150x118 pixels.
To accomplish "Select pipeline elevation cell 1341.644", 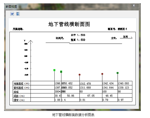I will (108, 88).
